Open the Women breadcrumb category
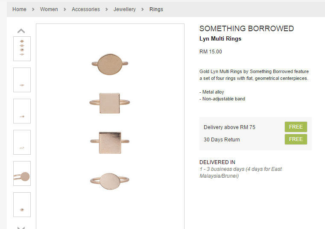This screenshot has height=229, width=325. 49,9
